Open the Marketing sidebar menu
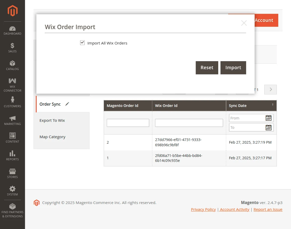Screen dimensions: 291x229 (12, 120)
